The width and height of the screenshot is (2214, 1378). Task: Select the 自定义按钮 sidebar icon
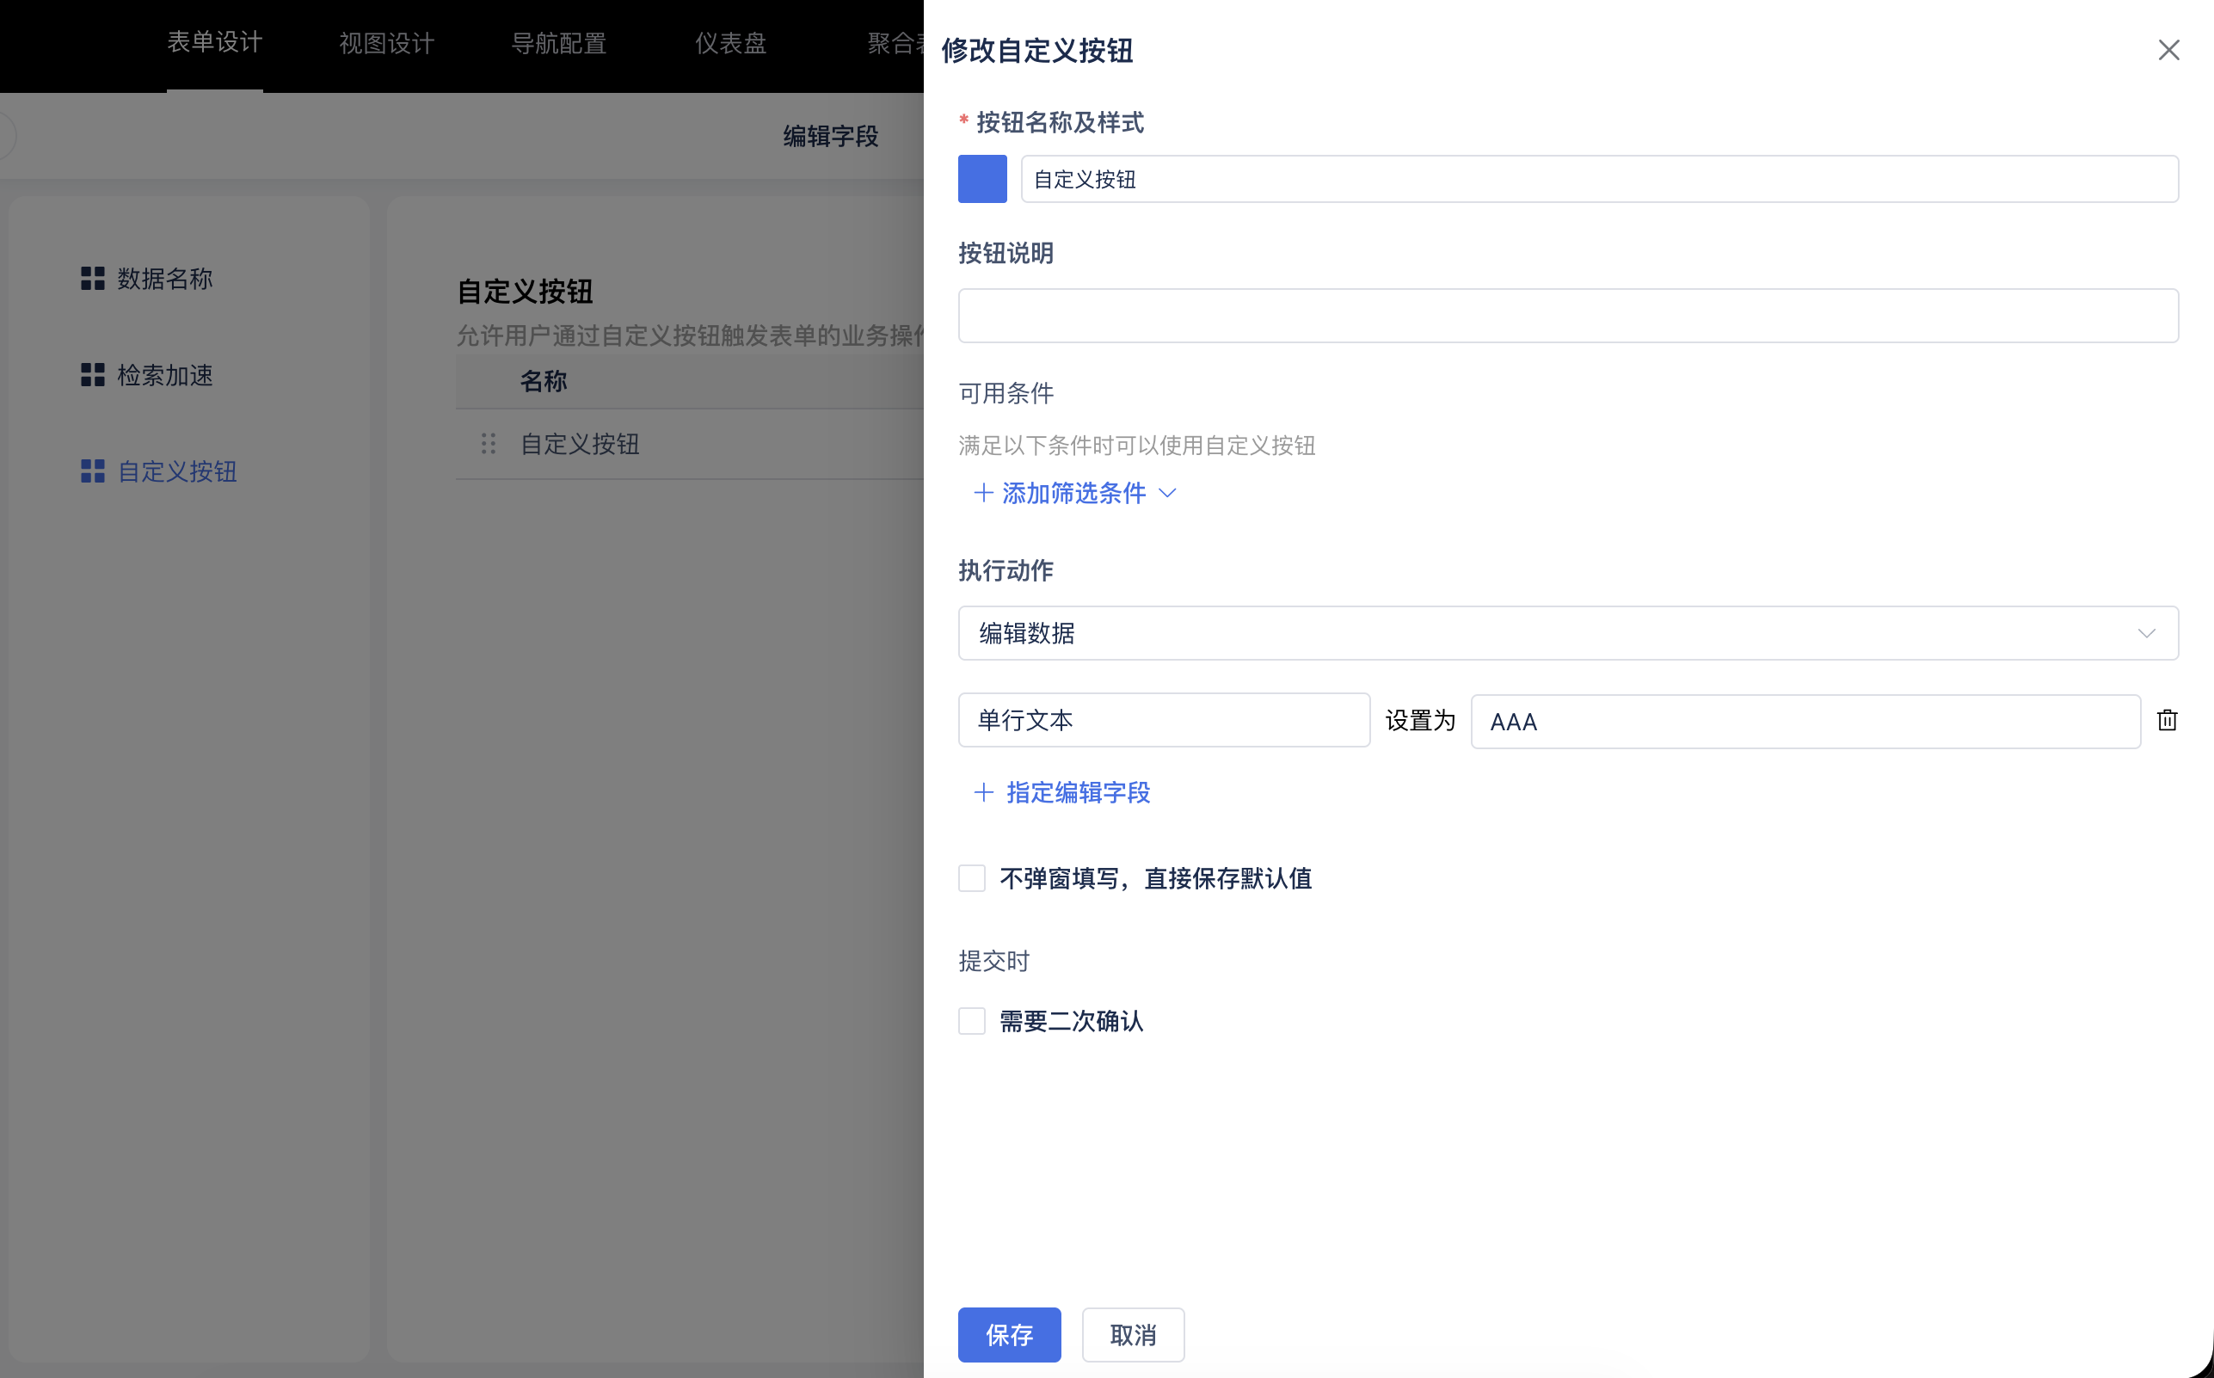tap(92, 471)
